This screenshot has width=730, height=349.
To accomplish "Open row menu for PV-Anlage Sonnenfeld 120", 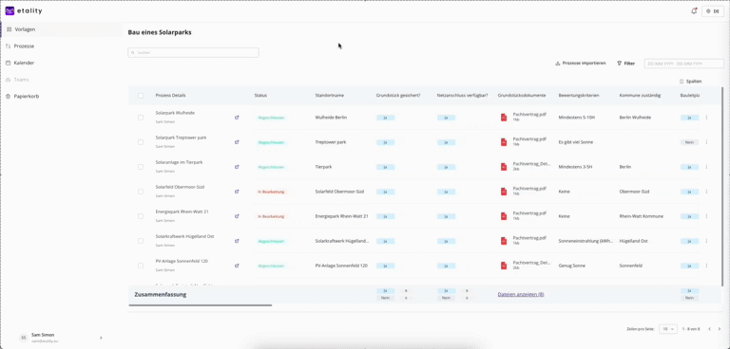I will [x=706, y=266].
